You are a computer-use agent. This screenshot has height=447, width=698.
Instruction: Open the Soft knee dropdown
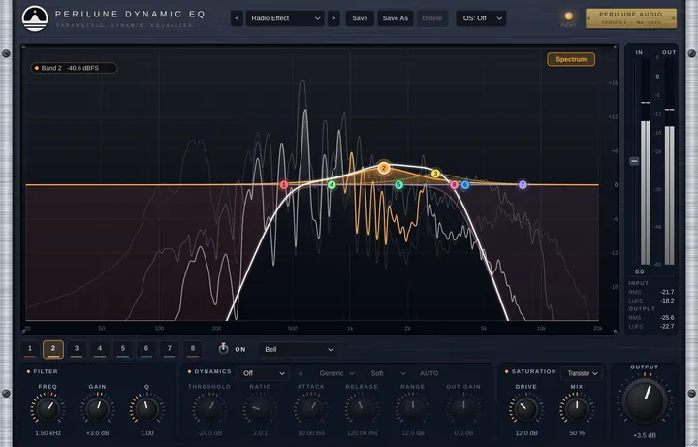[388, 373]
